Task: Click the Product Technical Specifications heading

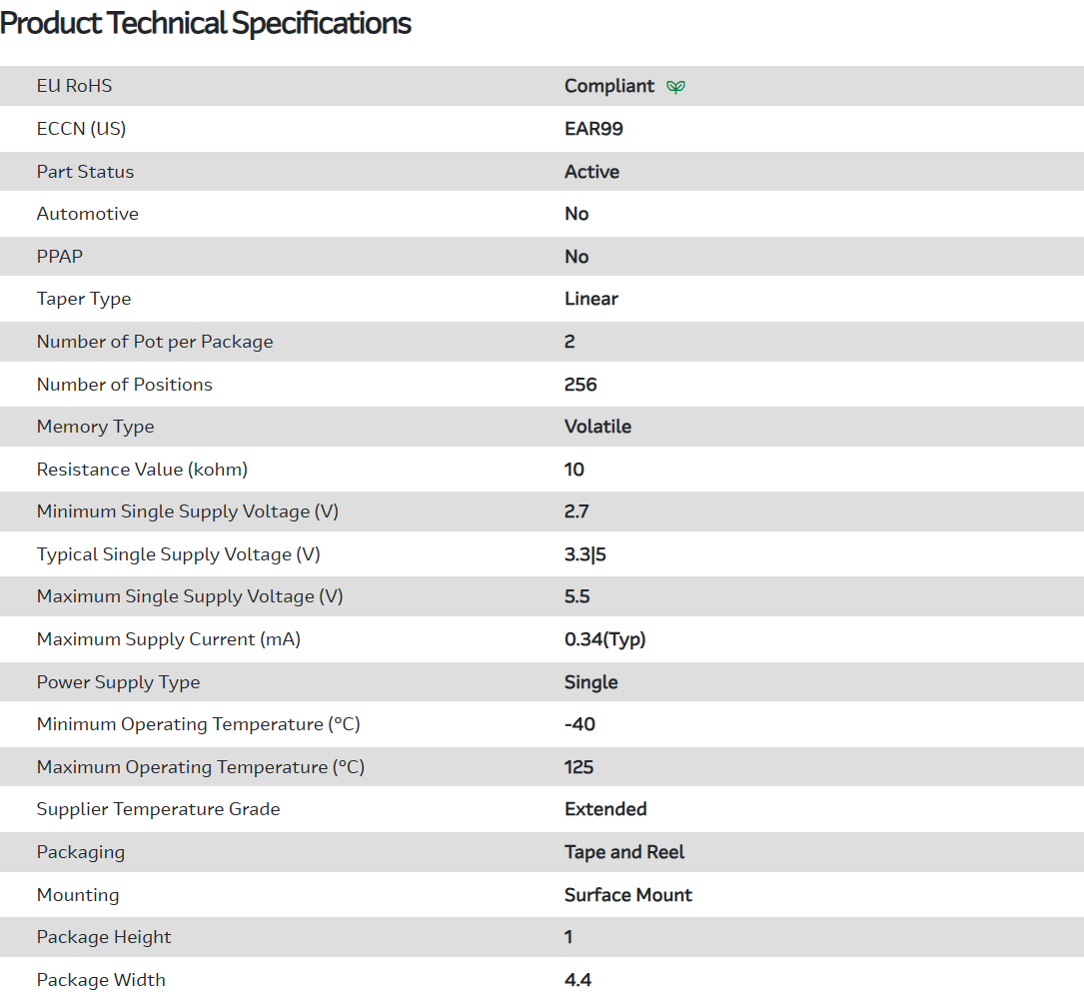Action: 206,23
